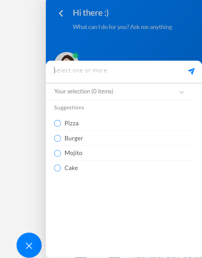The height and width of the screenshot is (258, 202).
Task: Choose Mojito by its text label
Action: pos(73,153)
